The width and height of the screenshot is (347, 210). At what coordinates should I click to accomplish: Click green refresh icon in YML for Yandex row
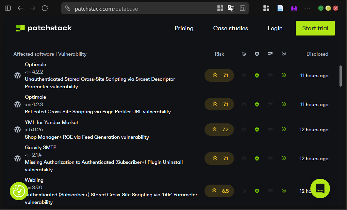[284, 129]
